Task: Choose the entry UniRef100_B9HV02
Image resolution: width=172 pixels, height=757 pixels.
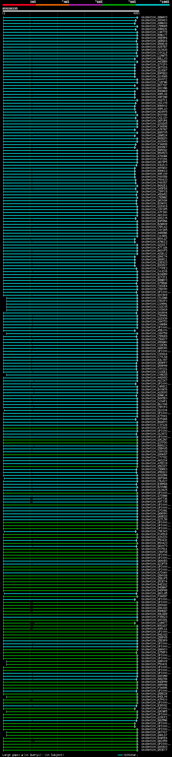Action: pos(154,106)
